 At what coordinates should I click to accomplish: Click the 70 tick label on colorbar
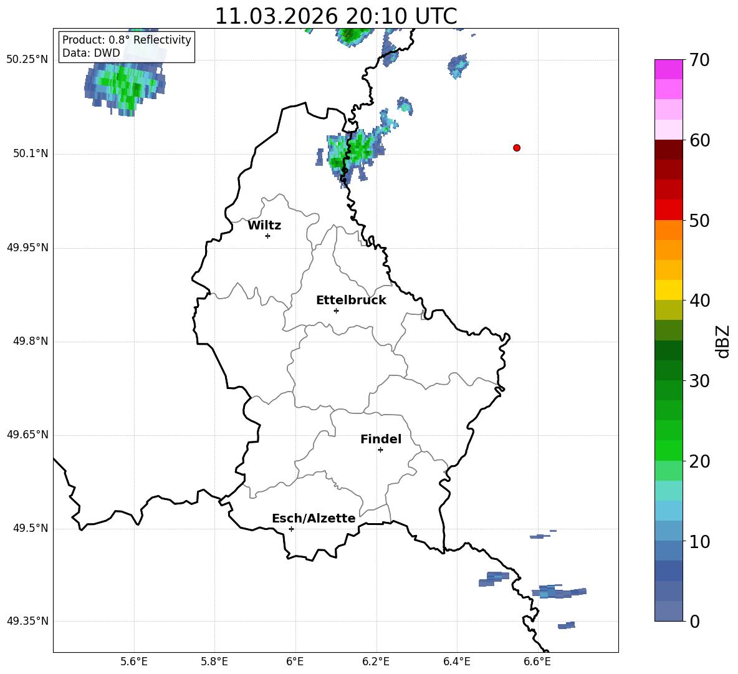tap(699, 60)
